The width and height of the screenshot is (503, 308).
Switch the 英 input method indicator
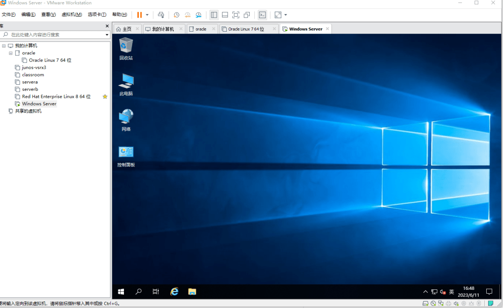point(452,292)
